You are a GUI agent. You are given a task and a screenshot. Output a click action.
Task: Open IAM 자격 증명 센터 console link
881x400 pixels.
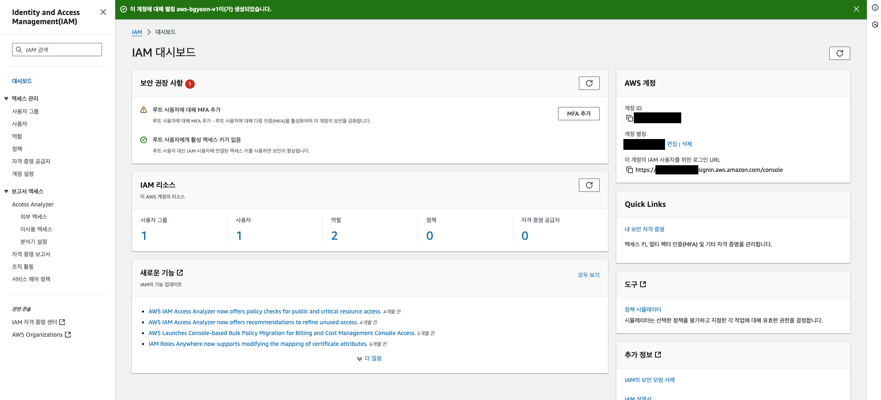pyautogui.click(x=39, y=322)
